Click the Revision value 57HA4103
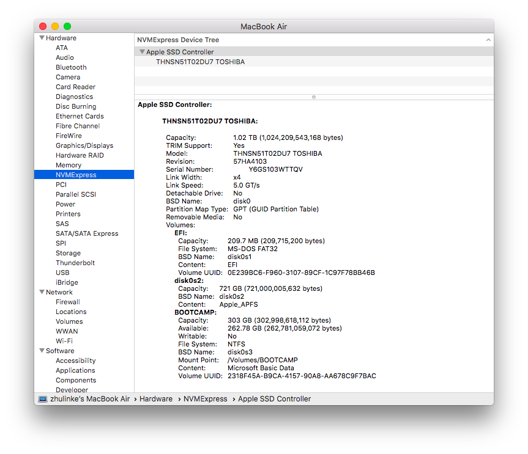The image size is (528, 454). 250,161
